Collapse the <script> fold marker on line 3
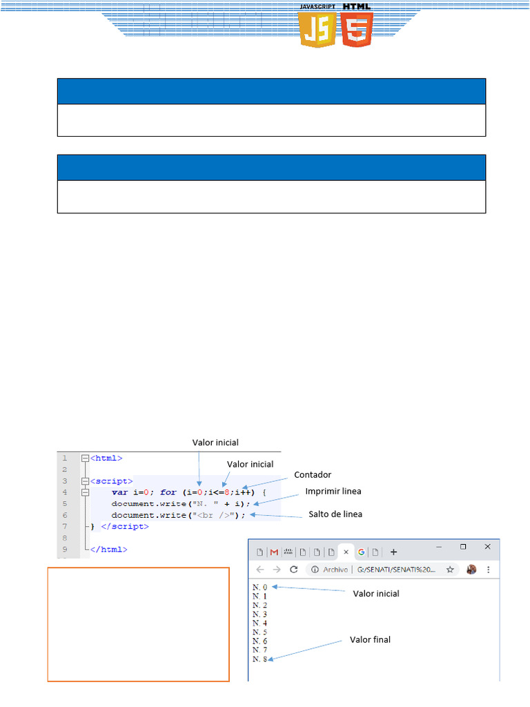 85,481
